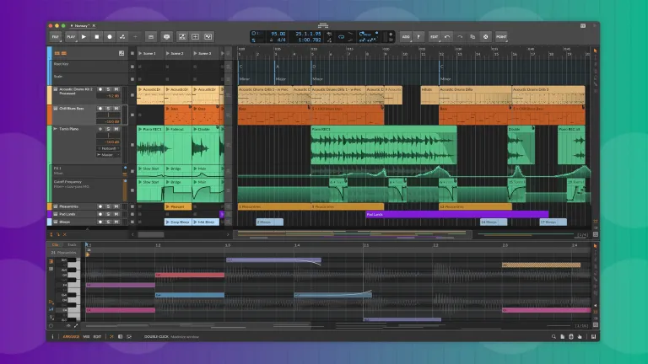Stop playback with the transport Stop button
The image size is (648, 364).
pos(97,37)
